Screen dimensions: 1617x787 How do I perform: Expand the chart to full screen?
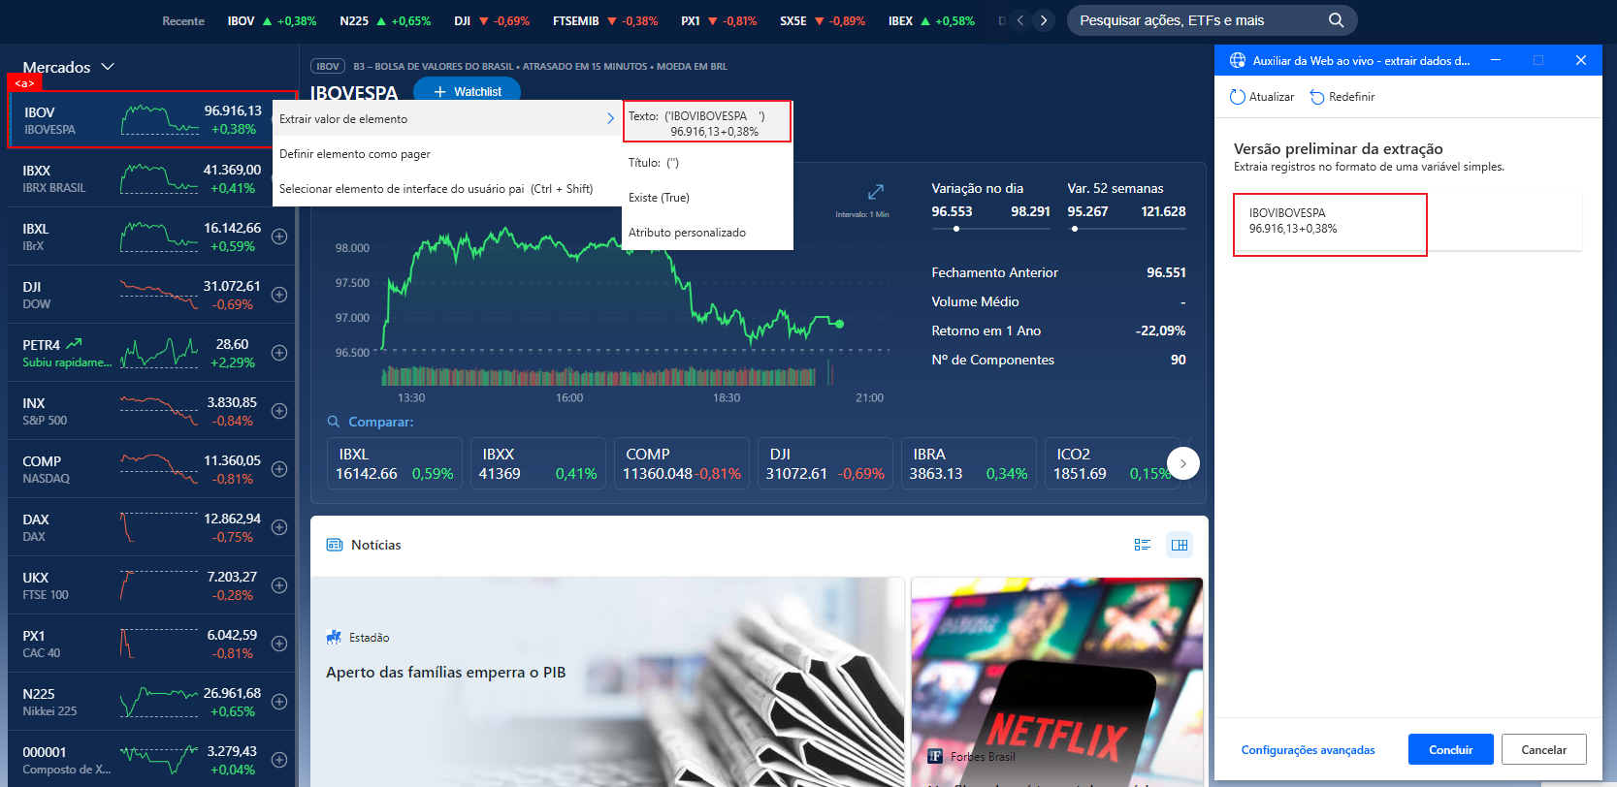(x=875, y=192)
